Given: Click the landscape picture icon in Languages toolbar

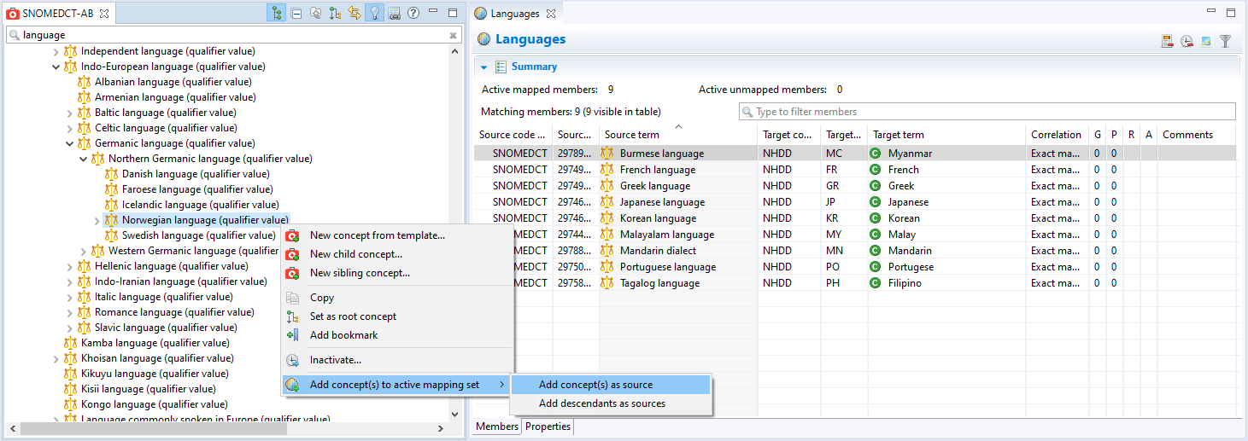Looking at the screenshot, I should pos(1205,41).
